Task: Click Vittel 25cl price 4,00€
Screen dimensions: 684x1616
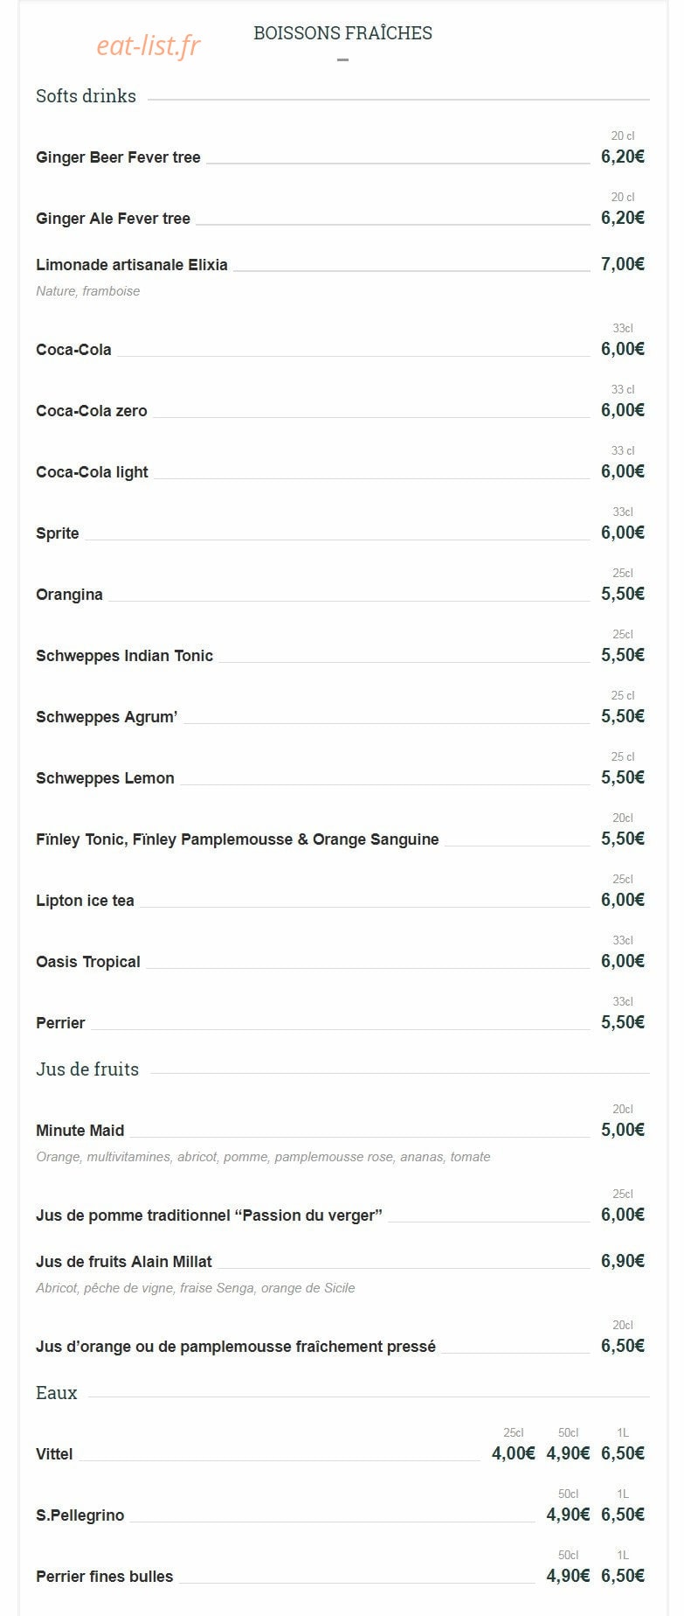Action: [x=514, y=1453]
